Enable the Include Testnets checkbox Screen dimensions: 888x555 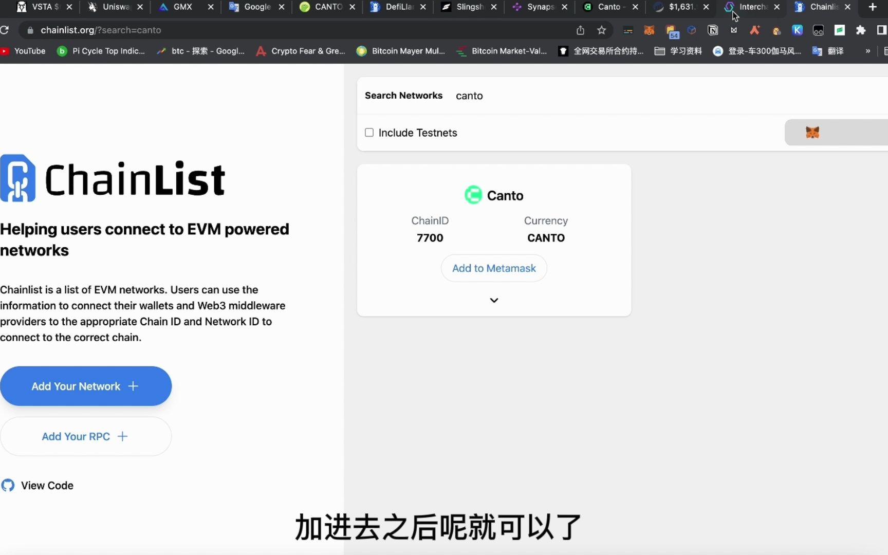pyautogui.click(x=369, y=133)
